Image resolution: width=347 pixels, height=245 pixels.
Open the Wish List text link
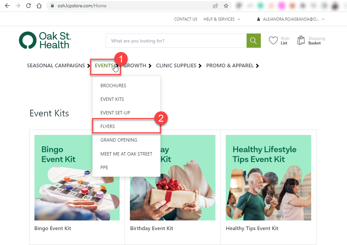(285, 41)
